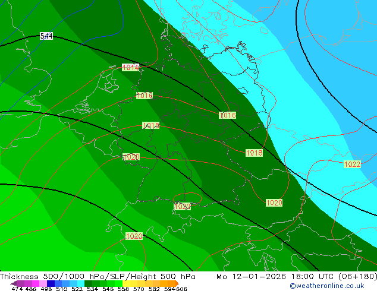Select the legend value 486
Viewport: 377px width, 291px height.
click(31, 289)
